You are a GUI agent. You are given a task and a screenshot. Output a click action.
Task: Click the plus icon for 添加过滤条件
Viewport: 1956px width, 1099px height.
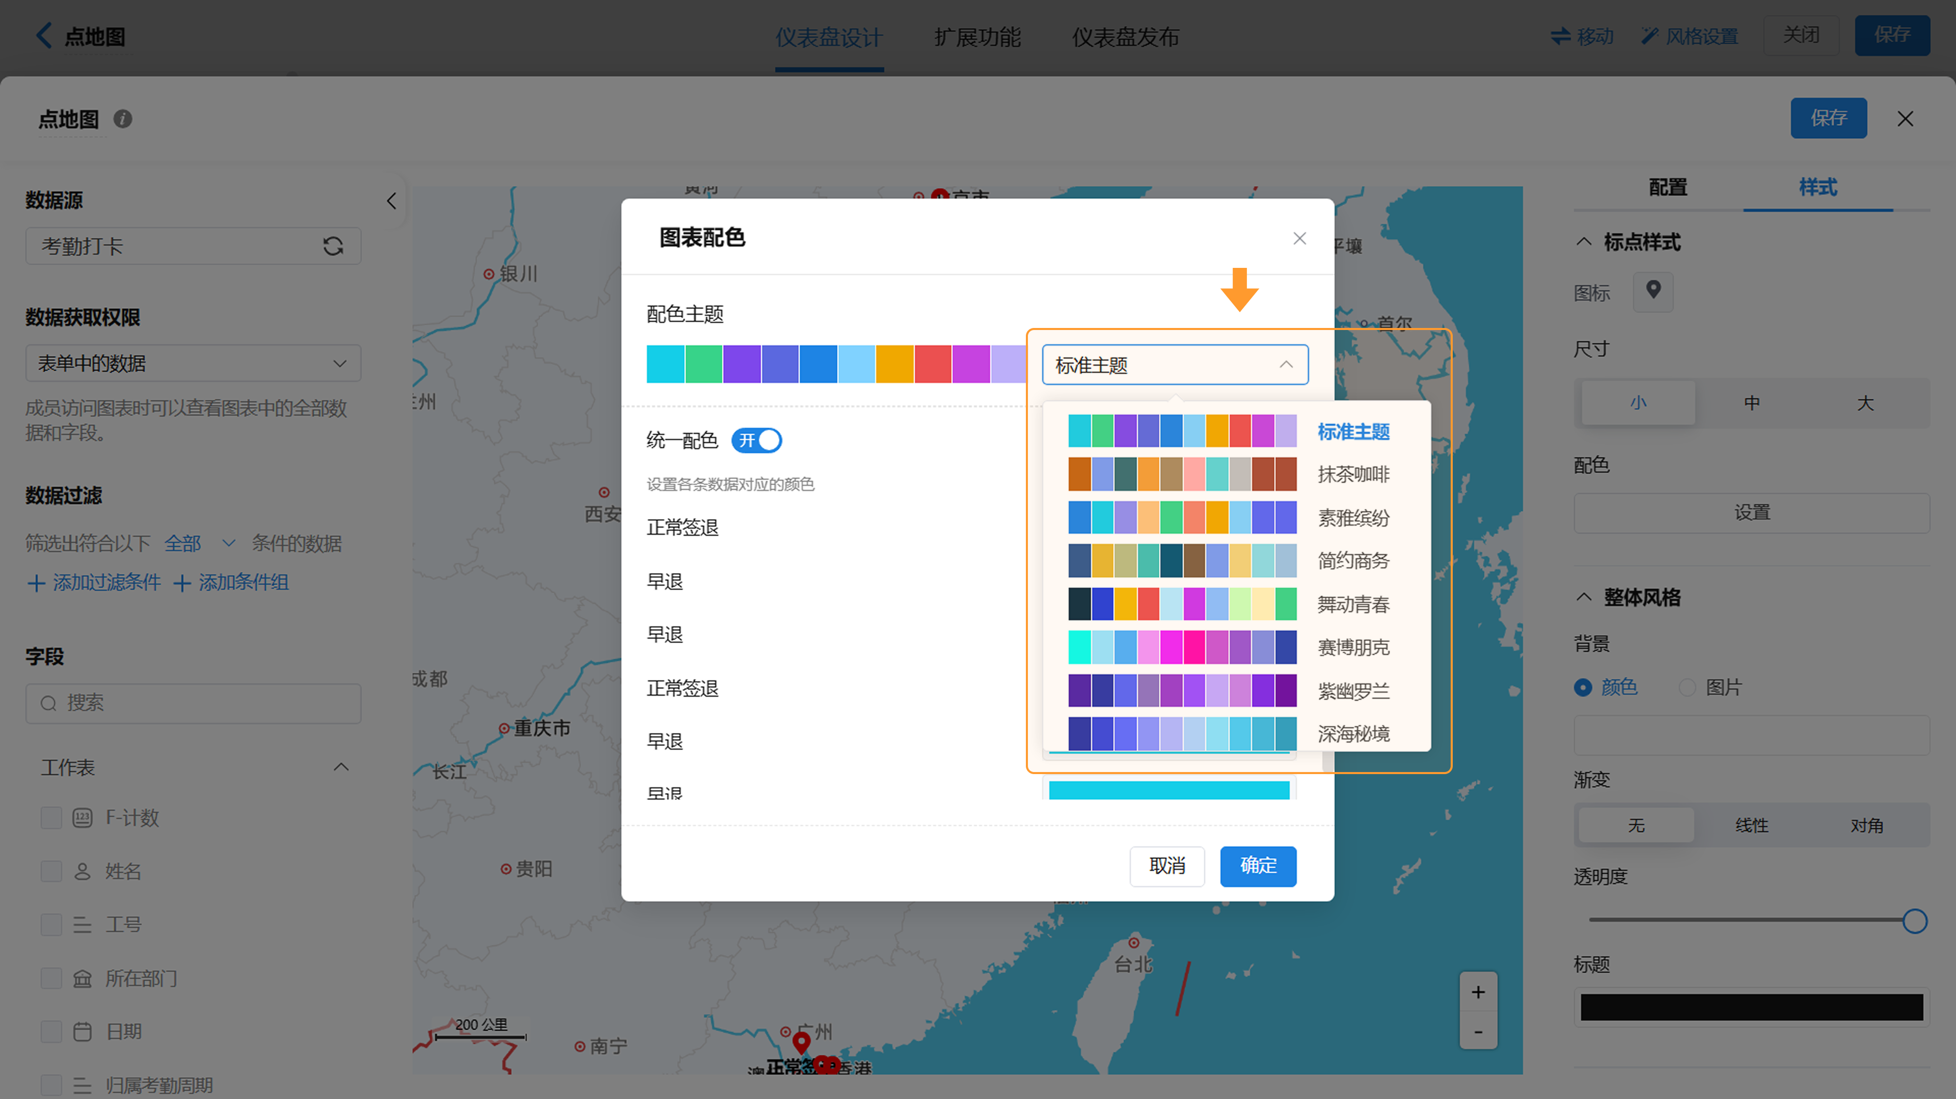[x=36, y=583]
